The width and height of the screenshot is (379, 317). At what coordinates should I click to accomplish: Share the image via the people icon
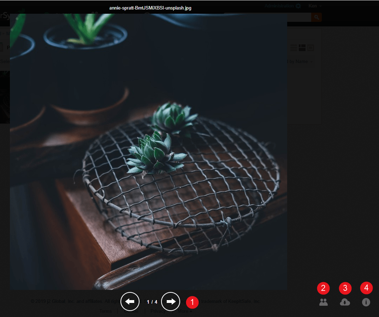coord(323,302)
